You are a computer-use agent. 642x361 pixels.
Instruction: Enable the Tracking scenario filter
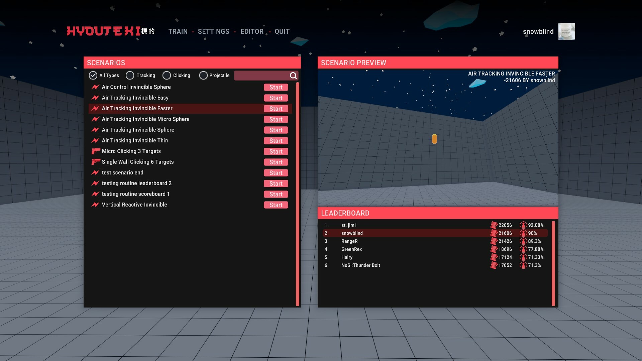(x=130, y=76)
